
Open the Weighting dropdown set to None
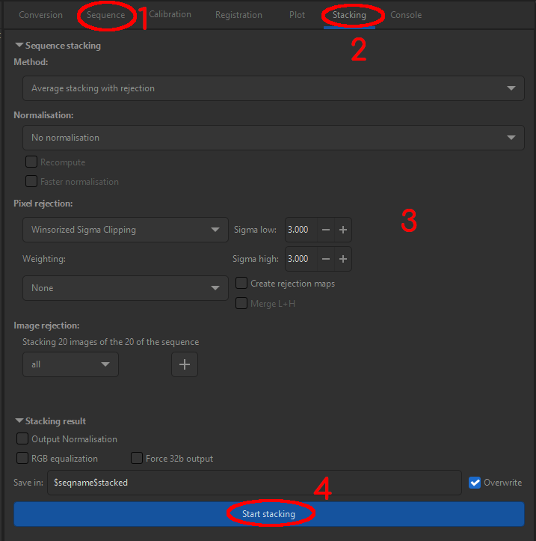[126, 288]
